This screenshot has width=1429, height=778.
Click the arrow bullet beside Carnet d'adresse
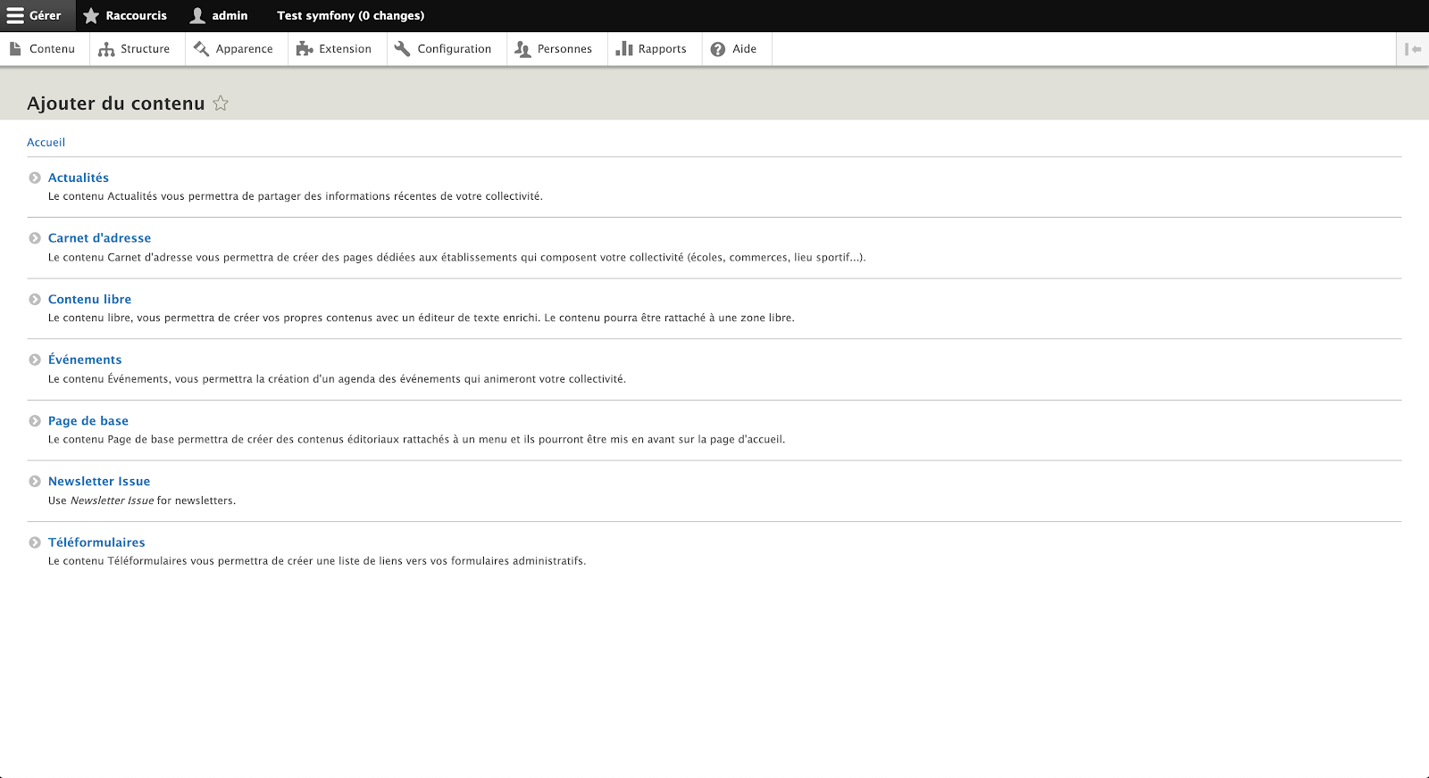point(35,238)
